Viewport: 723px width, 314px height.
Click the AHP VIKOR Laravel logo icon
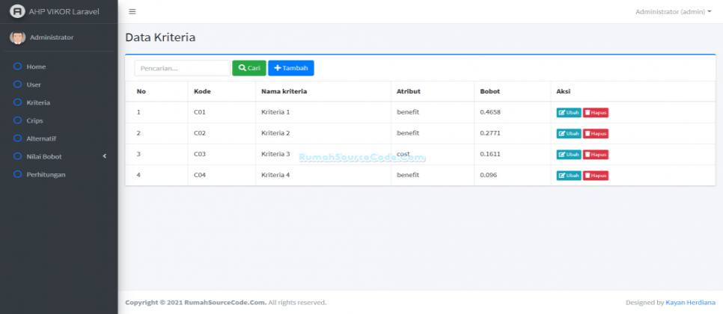(x=17, y=11)
